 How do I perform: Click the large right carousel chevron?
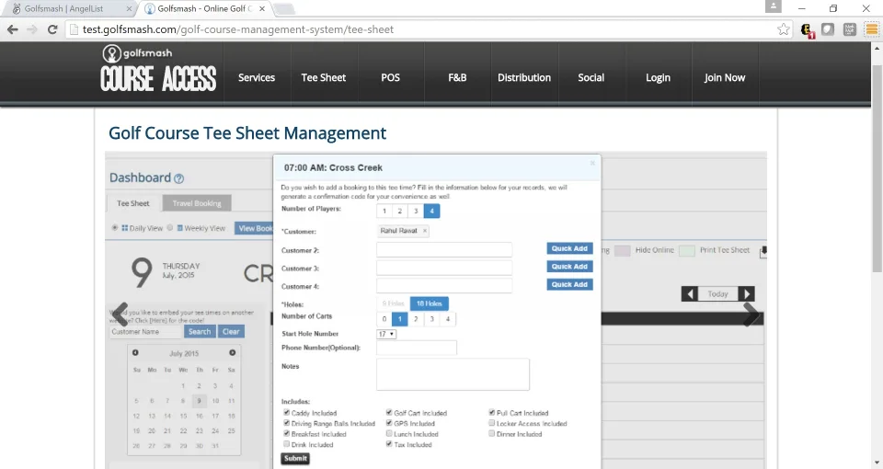751,315
